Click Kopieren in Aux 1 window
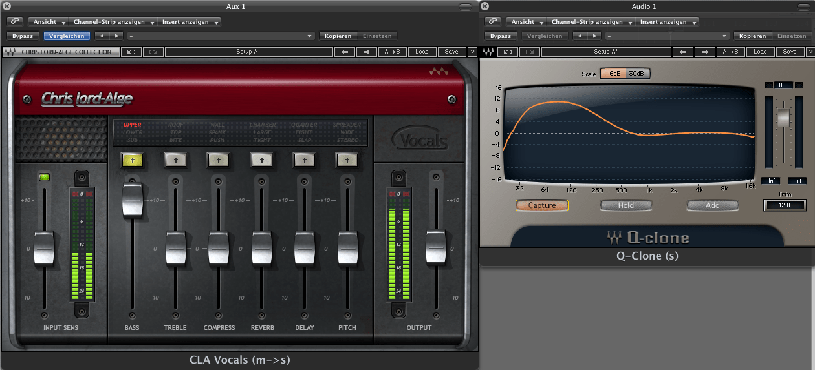Viewport: 815px width, 370px height. point(338,36)
